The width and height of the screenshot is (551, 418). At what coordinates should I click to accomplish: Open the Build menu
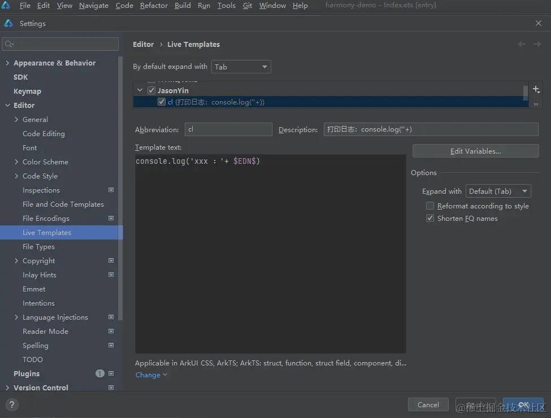pyautogui.click(x=183, y=5)
